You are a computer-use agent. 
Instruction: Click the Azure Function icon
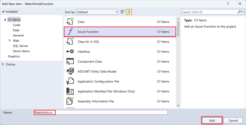tap(70, 32)
